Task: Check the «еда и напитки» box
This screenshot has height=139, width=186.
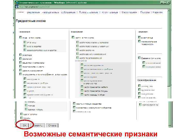Action: tap(22, 114)
